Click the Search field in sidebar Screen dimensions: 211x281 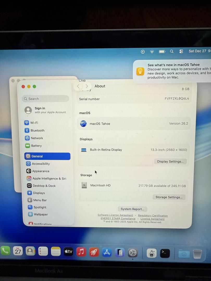click(x=46, y=99)
